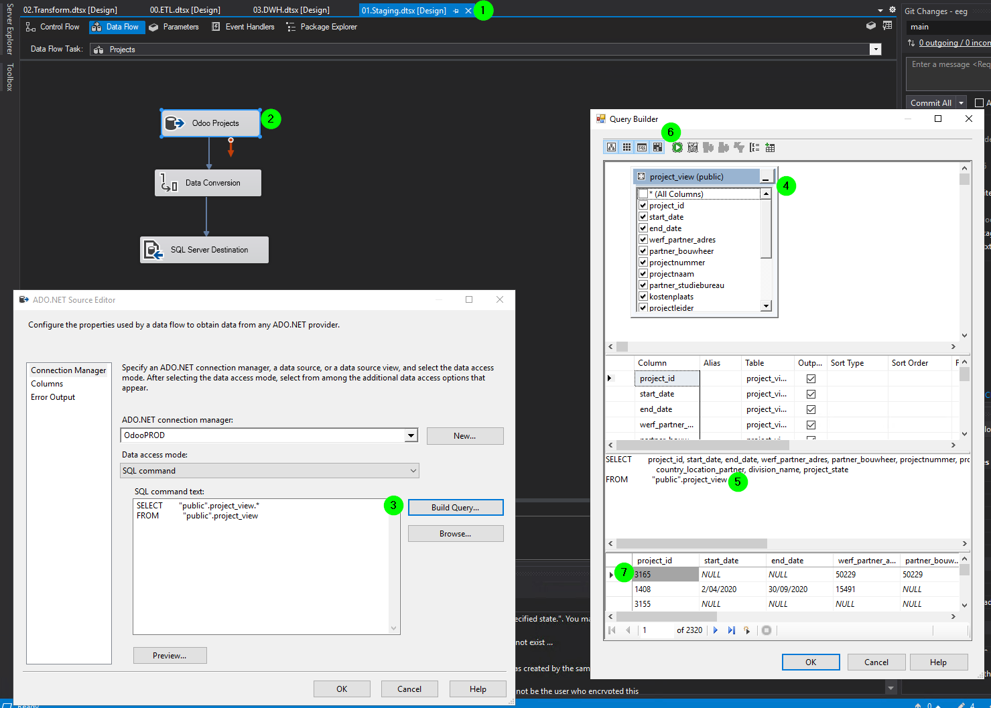Screen dimensions: 991x708
Task: Uncheck the start_date column in table list
Action: [x=643, y=217]
